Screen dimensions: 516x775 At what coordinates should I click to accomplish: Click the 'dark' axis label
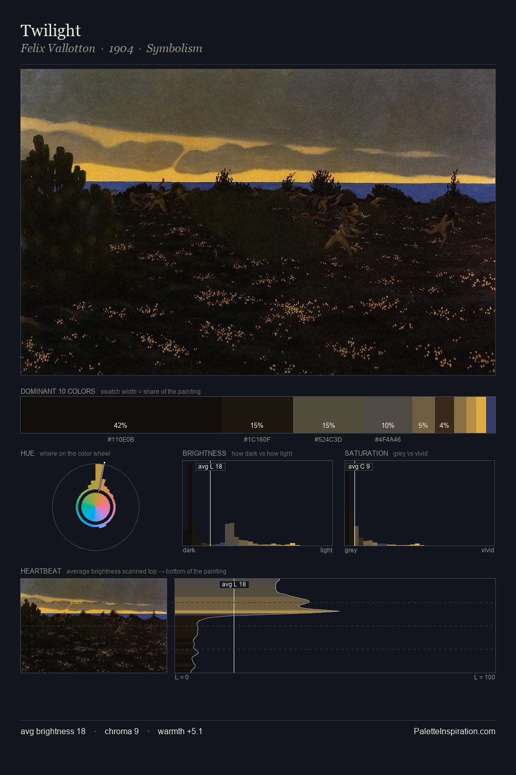(189, 550)
